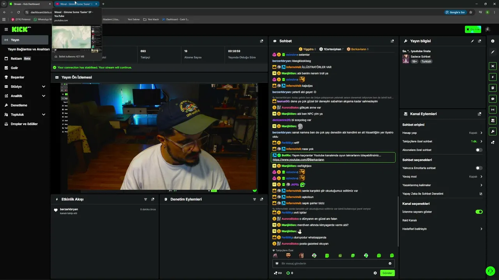
Task: Open the Yeni klasör bookmarks folder
Action: coord(151,19)
